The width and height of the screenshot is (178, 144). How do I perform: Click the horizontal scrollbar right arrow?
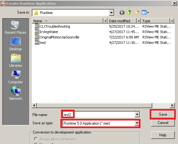[172, 106]
